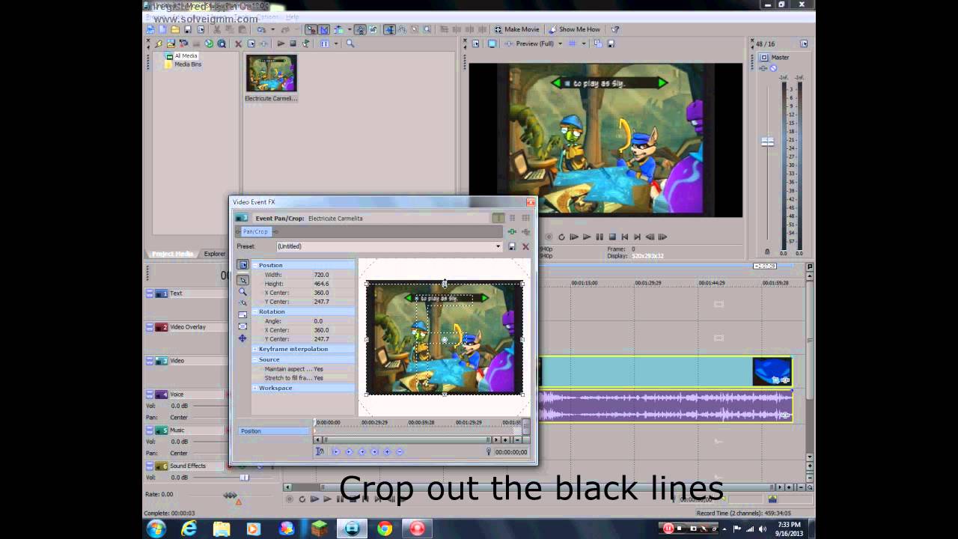Select the Position keyframe row
Viewport: 958px width, 539px height.
pyautogui.click(x=274, y=431)
